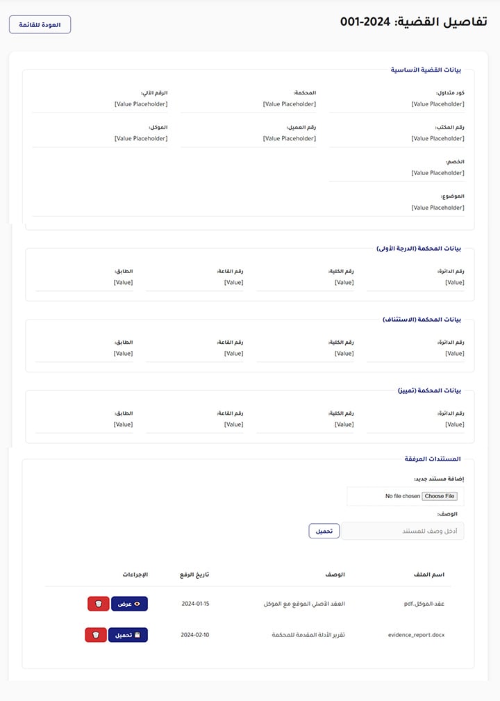Click the تاريخ الرفع column header
This screenshot has height=701, width=500.
pyautogui.click(x=194, y=575)
